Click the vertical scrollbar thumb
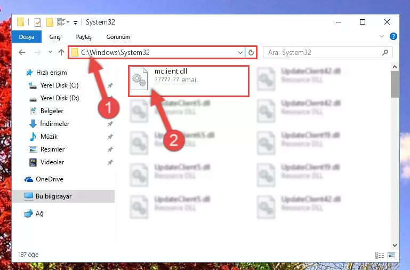Image resolution: width=410 pixels, height=270 pixels. (395, 84)
